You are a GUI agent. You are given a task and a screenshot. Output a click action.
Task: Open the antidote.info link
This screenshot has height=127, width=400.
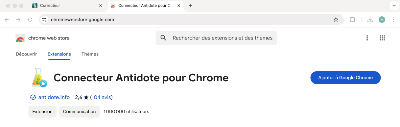(x=54, y=97)
